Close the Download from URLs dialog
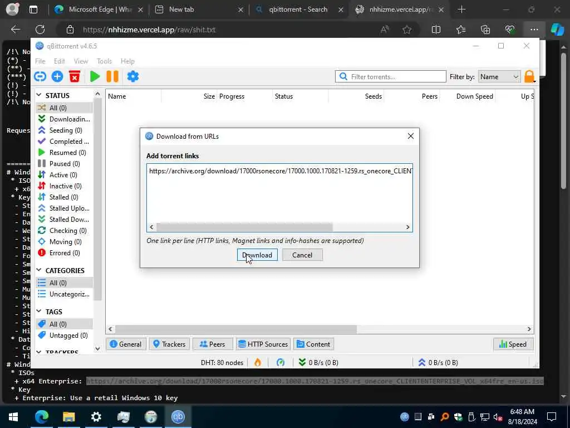This screenshot has height=428, width=570. 410,136
